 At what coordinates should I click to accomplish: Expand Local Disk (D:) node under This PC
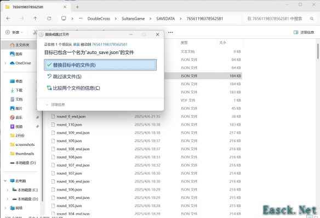click(8, 199)
